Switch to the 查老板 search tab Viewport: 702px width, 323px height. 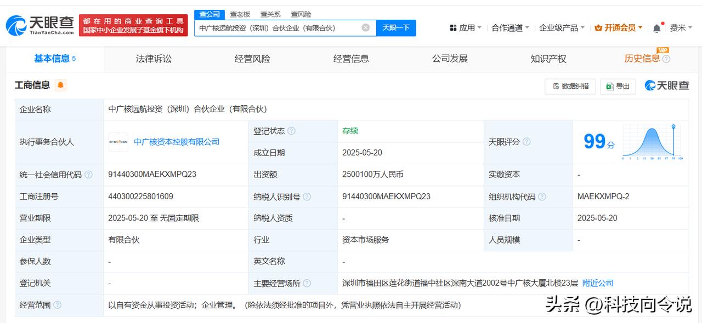point(240,14)
